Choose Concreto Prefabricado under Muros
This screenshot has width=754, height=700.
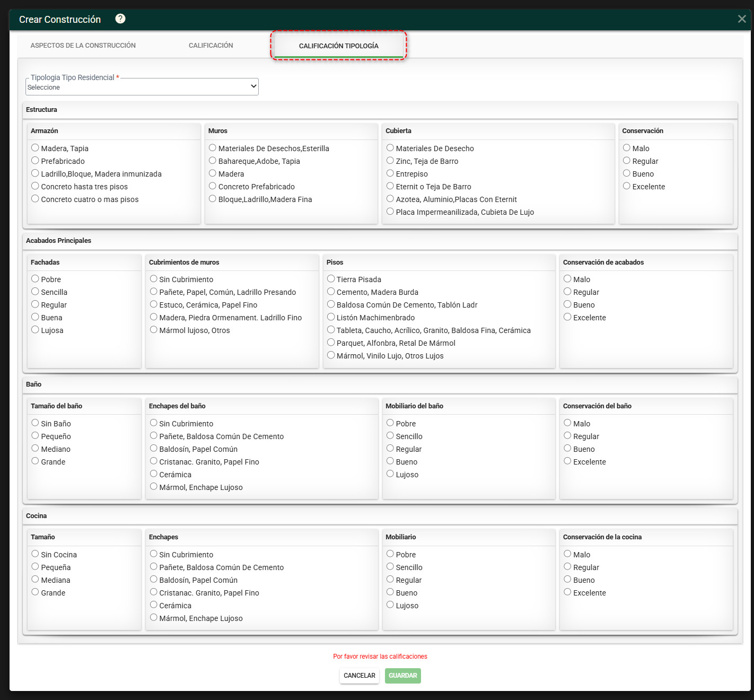click(x=213, y=186)
